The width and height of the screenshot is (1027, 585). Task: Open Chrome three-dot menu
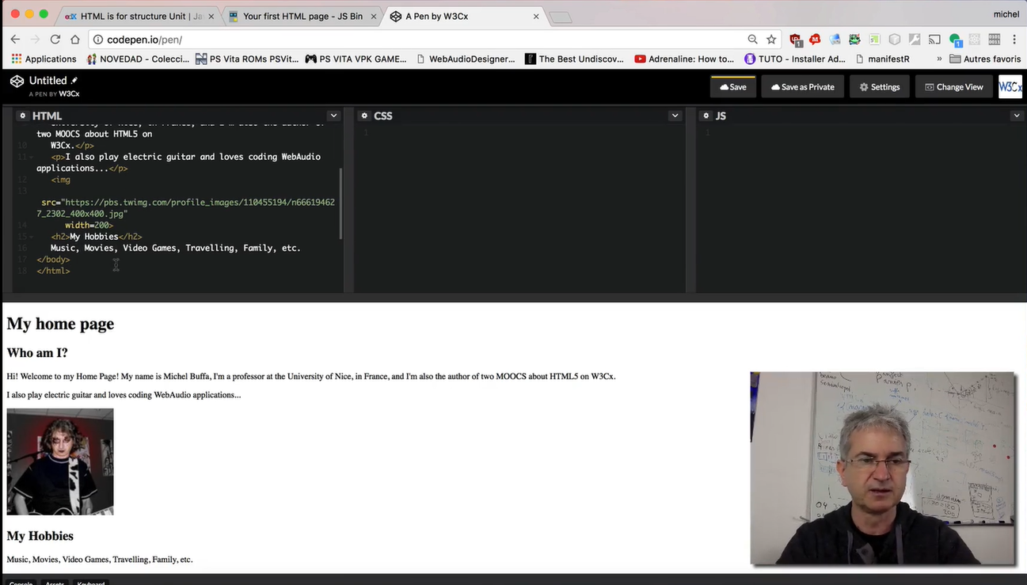click(x=1014, y=40)
